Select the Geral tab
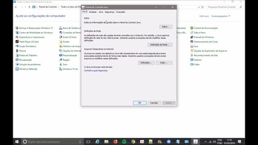Image resolution: width=258 pixels, height=145 pixels. pos(85,12)
